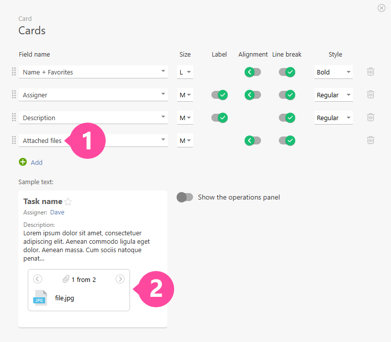Screen dimensions: 391x342
Task: Click the green plus Add icon
Action: [23, 162]
